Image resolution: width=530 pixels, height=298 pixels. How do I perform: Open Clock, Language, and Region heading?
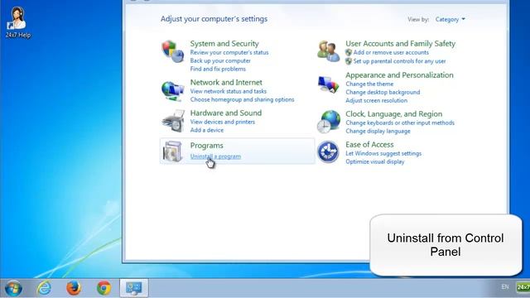click(x=394, y=114)
